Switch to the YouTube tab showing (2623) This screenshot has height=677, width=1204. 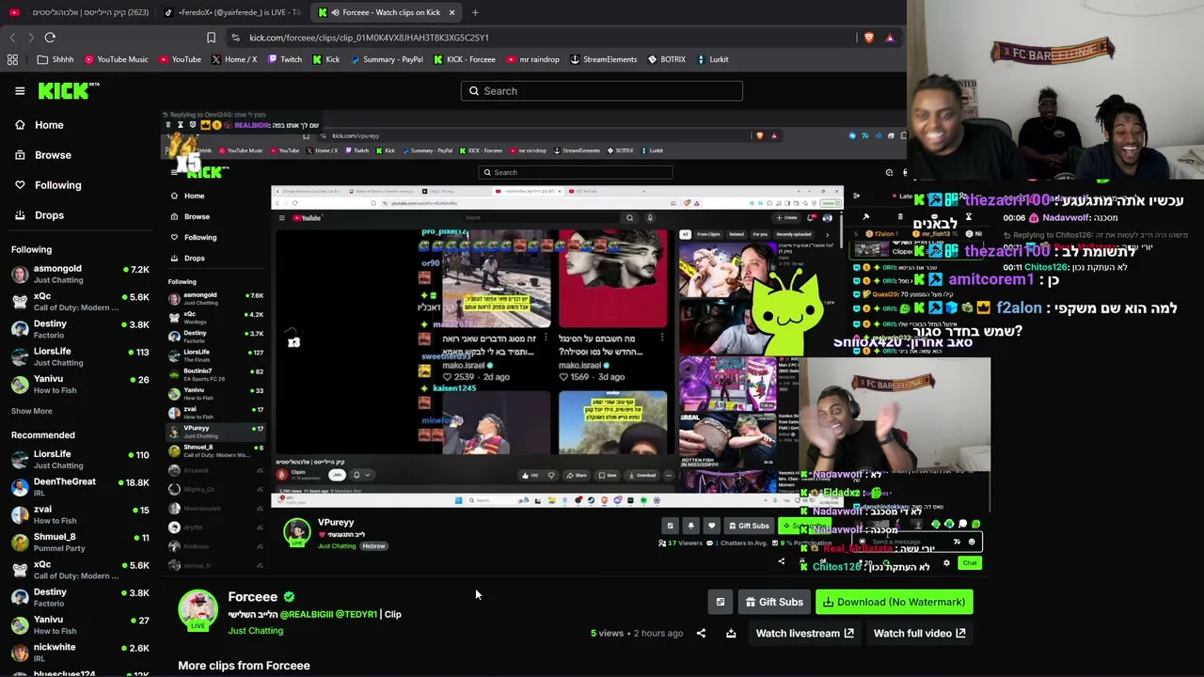point(78,12)
